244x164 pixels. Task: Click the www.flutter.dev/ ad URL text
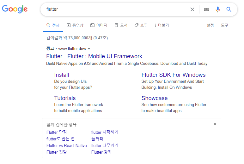pos(72,49)
